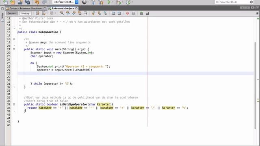Close the Rekenmachine.java tab
The height and width of the screenshot is (146, 260).
76,8
